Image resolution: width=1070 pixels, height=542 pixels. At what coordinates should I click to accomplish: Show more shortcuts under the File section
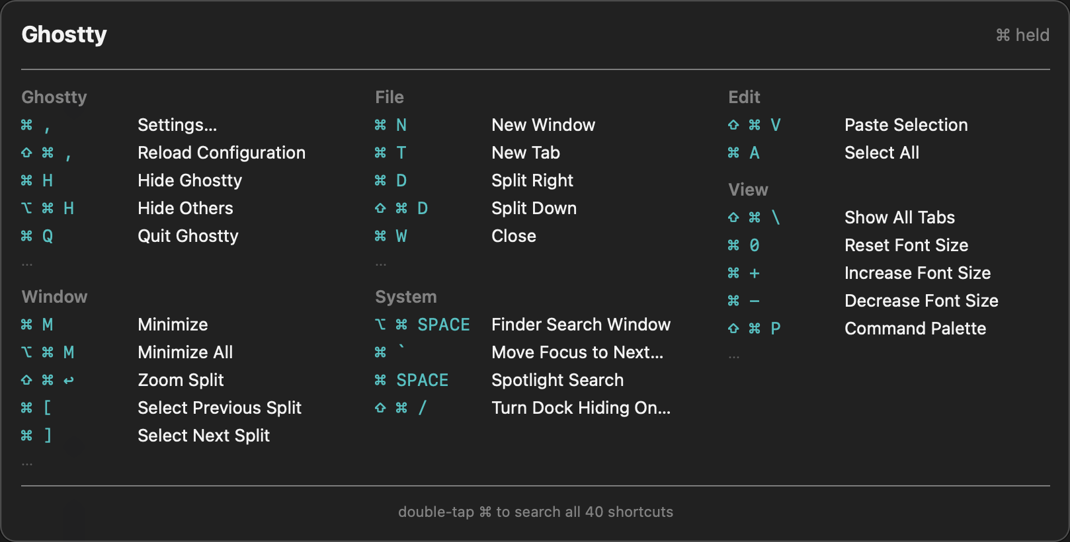(x=381, y=264)
